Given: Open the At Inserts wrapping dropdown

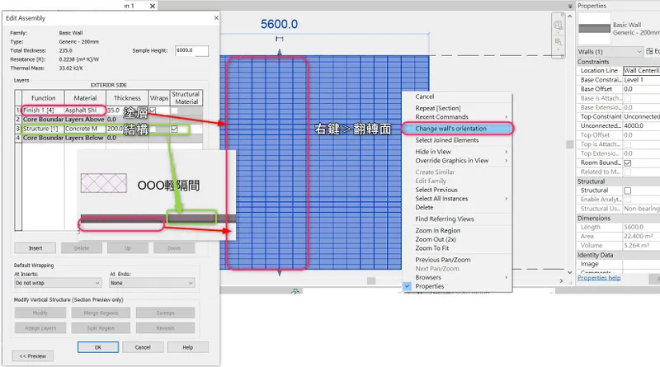Looking at the screenshot, I should click(58, 283).
